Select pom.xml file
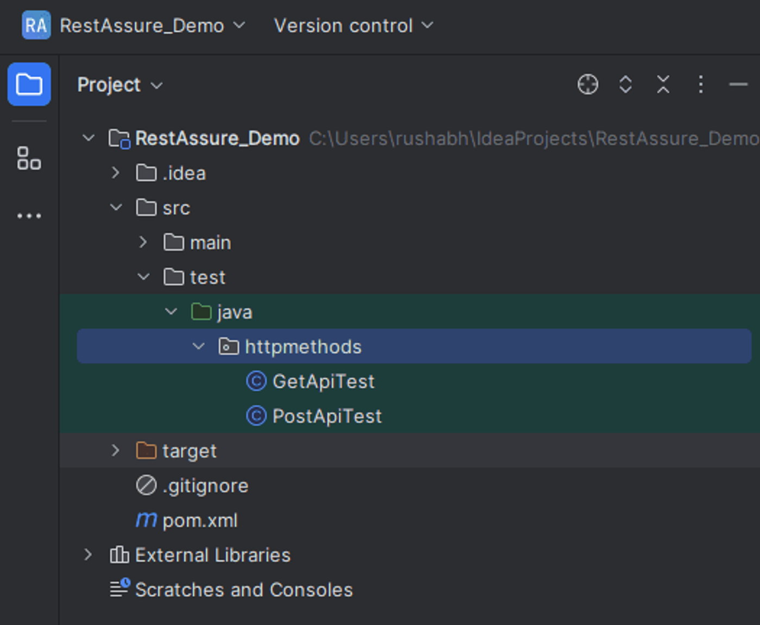Image resolution: width=760 pixels, height=625 pixels. coord(200,520)
